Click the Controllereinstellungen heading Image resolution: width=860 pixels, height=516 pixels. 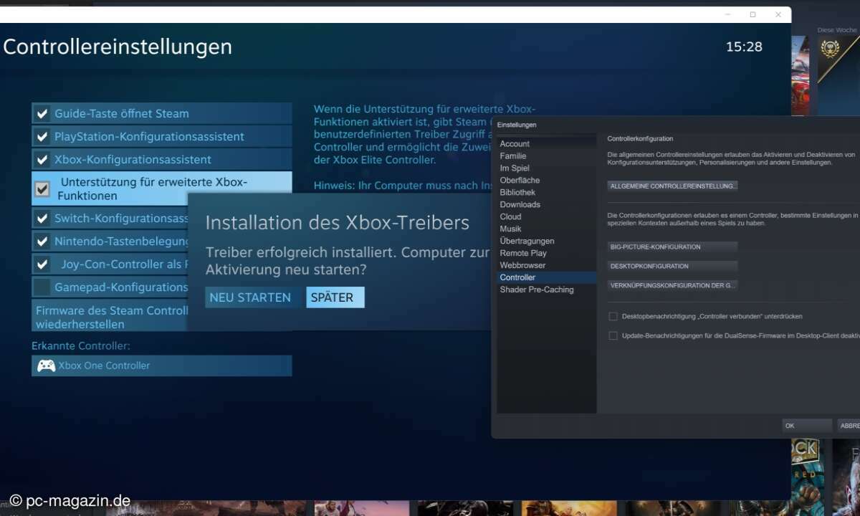(118, 47)
